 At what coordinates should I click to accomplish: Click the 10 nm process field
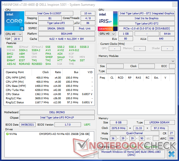88,13
